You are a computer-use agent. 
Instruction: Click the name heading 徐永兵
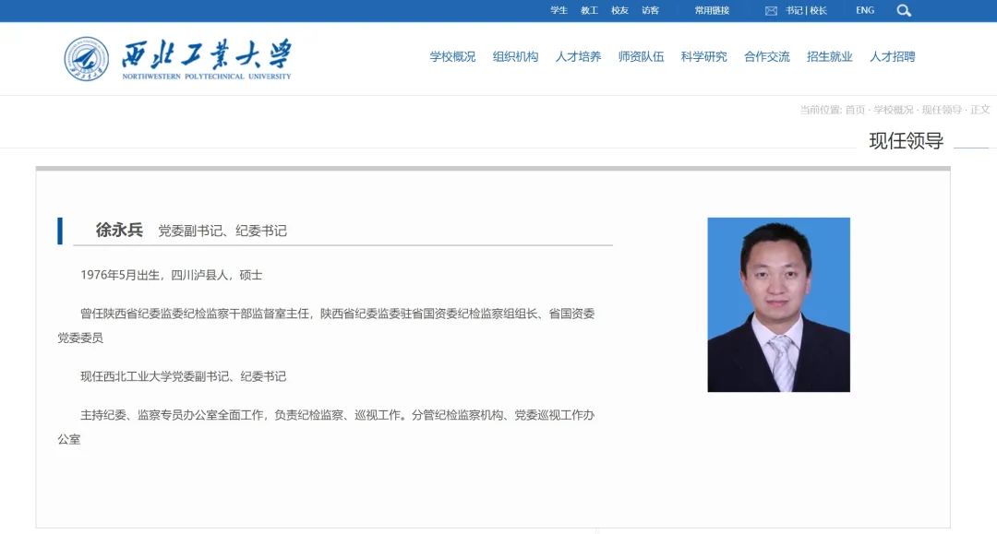click(x=119, y=230)
